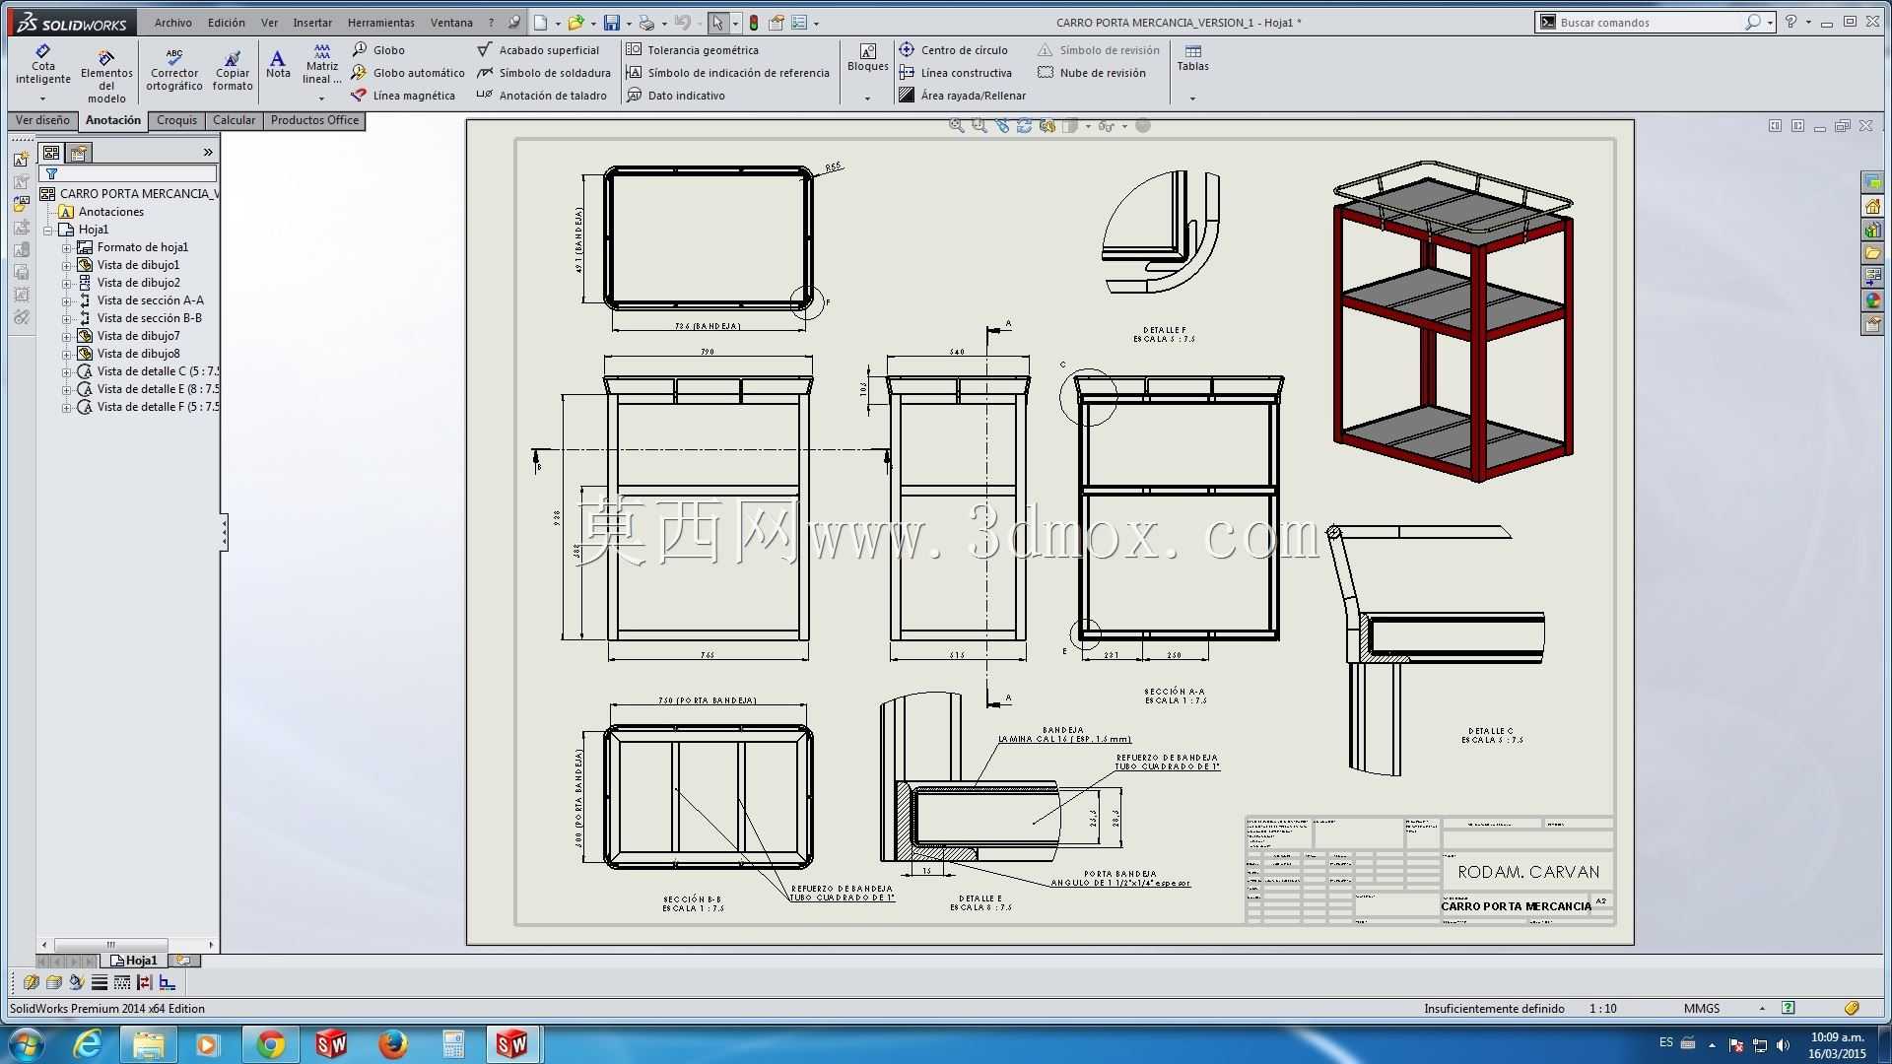Click the Rebuild traffic light icon
This screenshot has height=1064, width=1892.
(x=754, y=23)
